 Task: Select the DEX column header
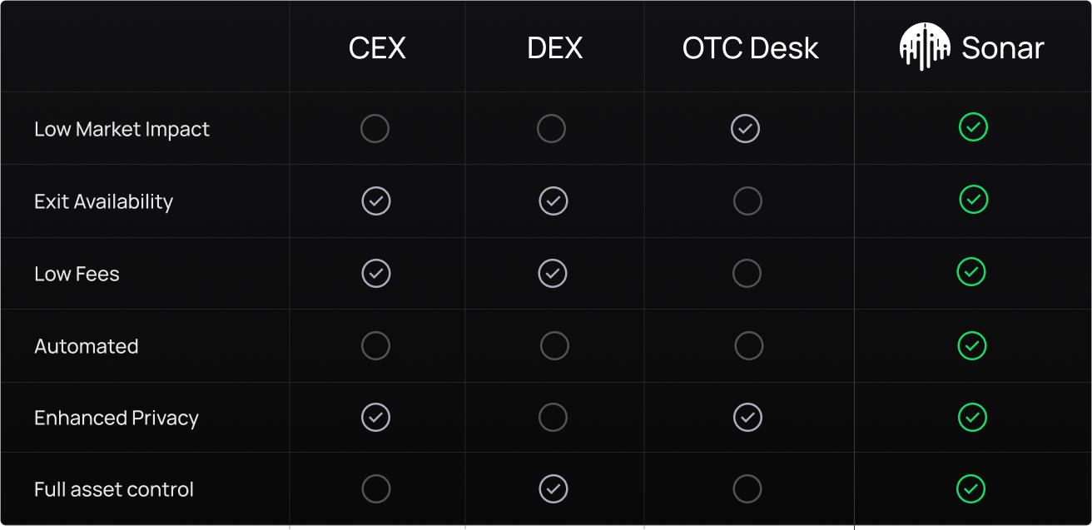coord(554,48)
